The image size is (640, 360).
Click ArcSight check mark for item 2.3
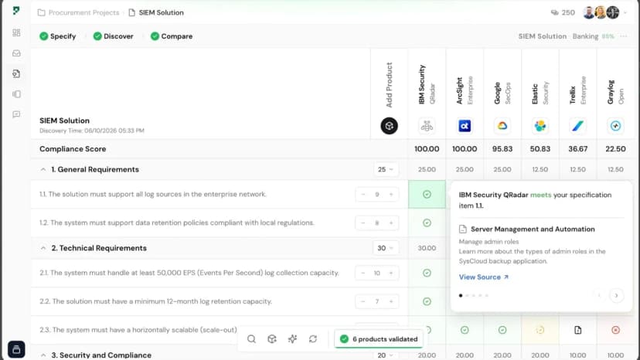(465, 330)
